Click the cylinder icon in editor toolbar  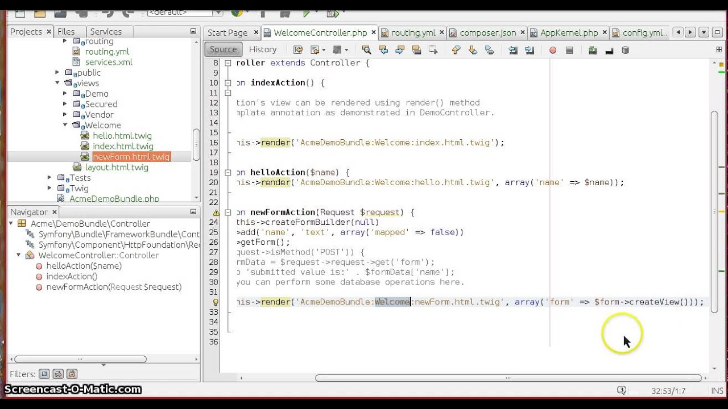626,50
